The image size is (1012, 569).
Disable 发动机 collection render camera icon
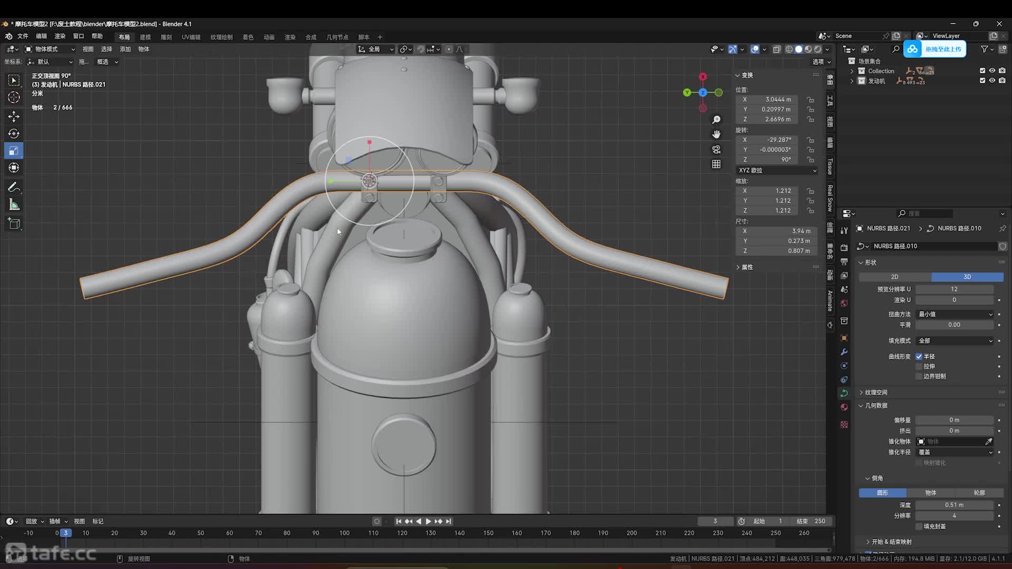1002,81
